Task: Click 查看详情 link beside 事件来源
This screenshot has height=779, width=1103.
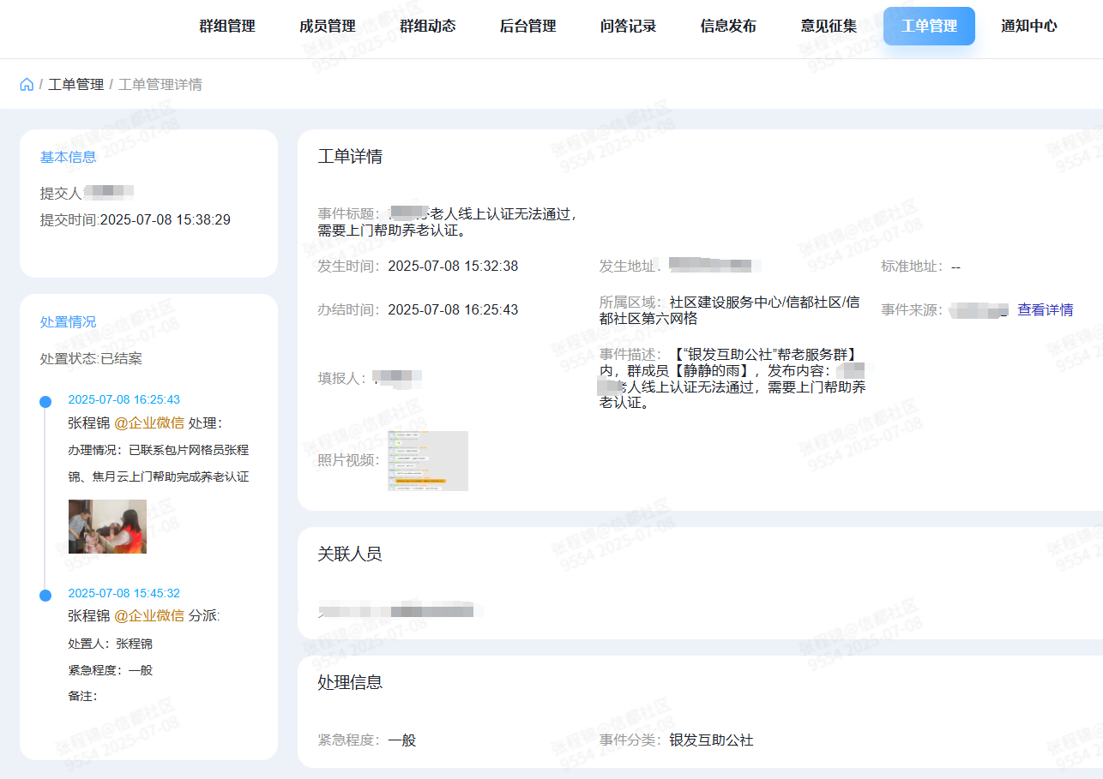Action: (x=1045, y=309)
